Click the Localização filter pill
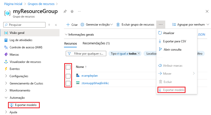 coord(150,54)
